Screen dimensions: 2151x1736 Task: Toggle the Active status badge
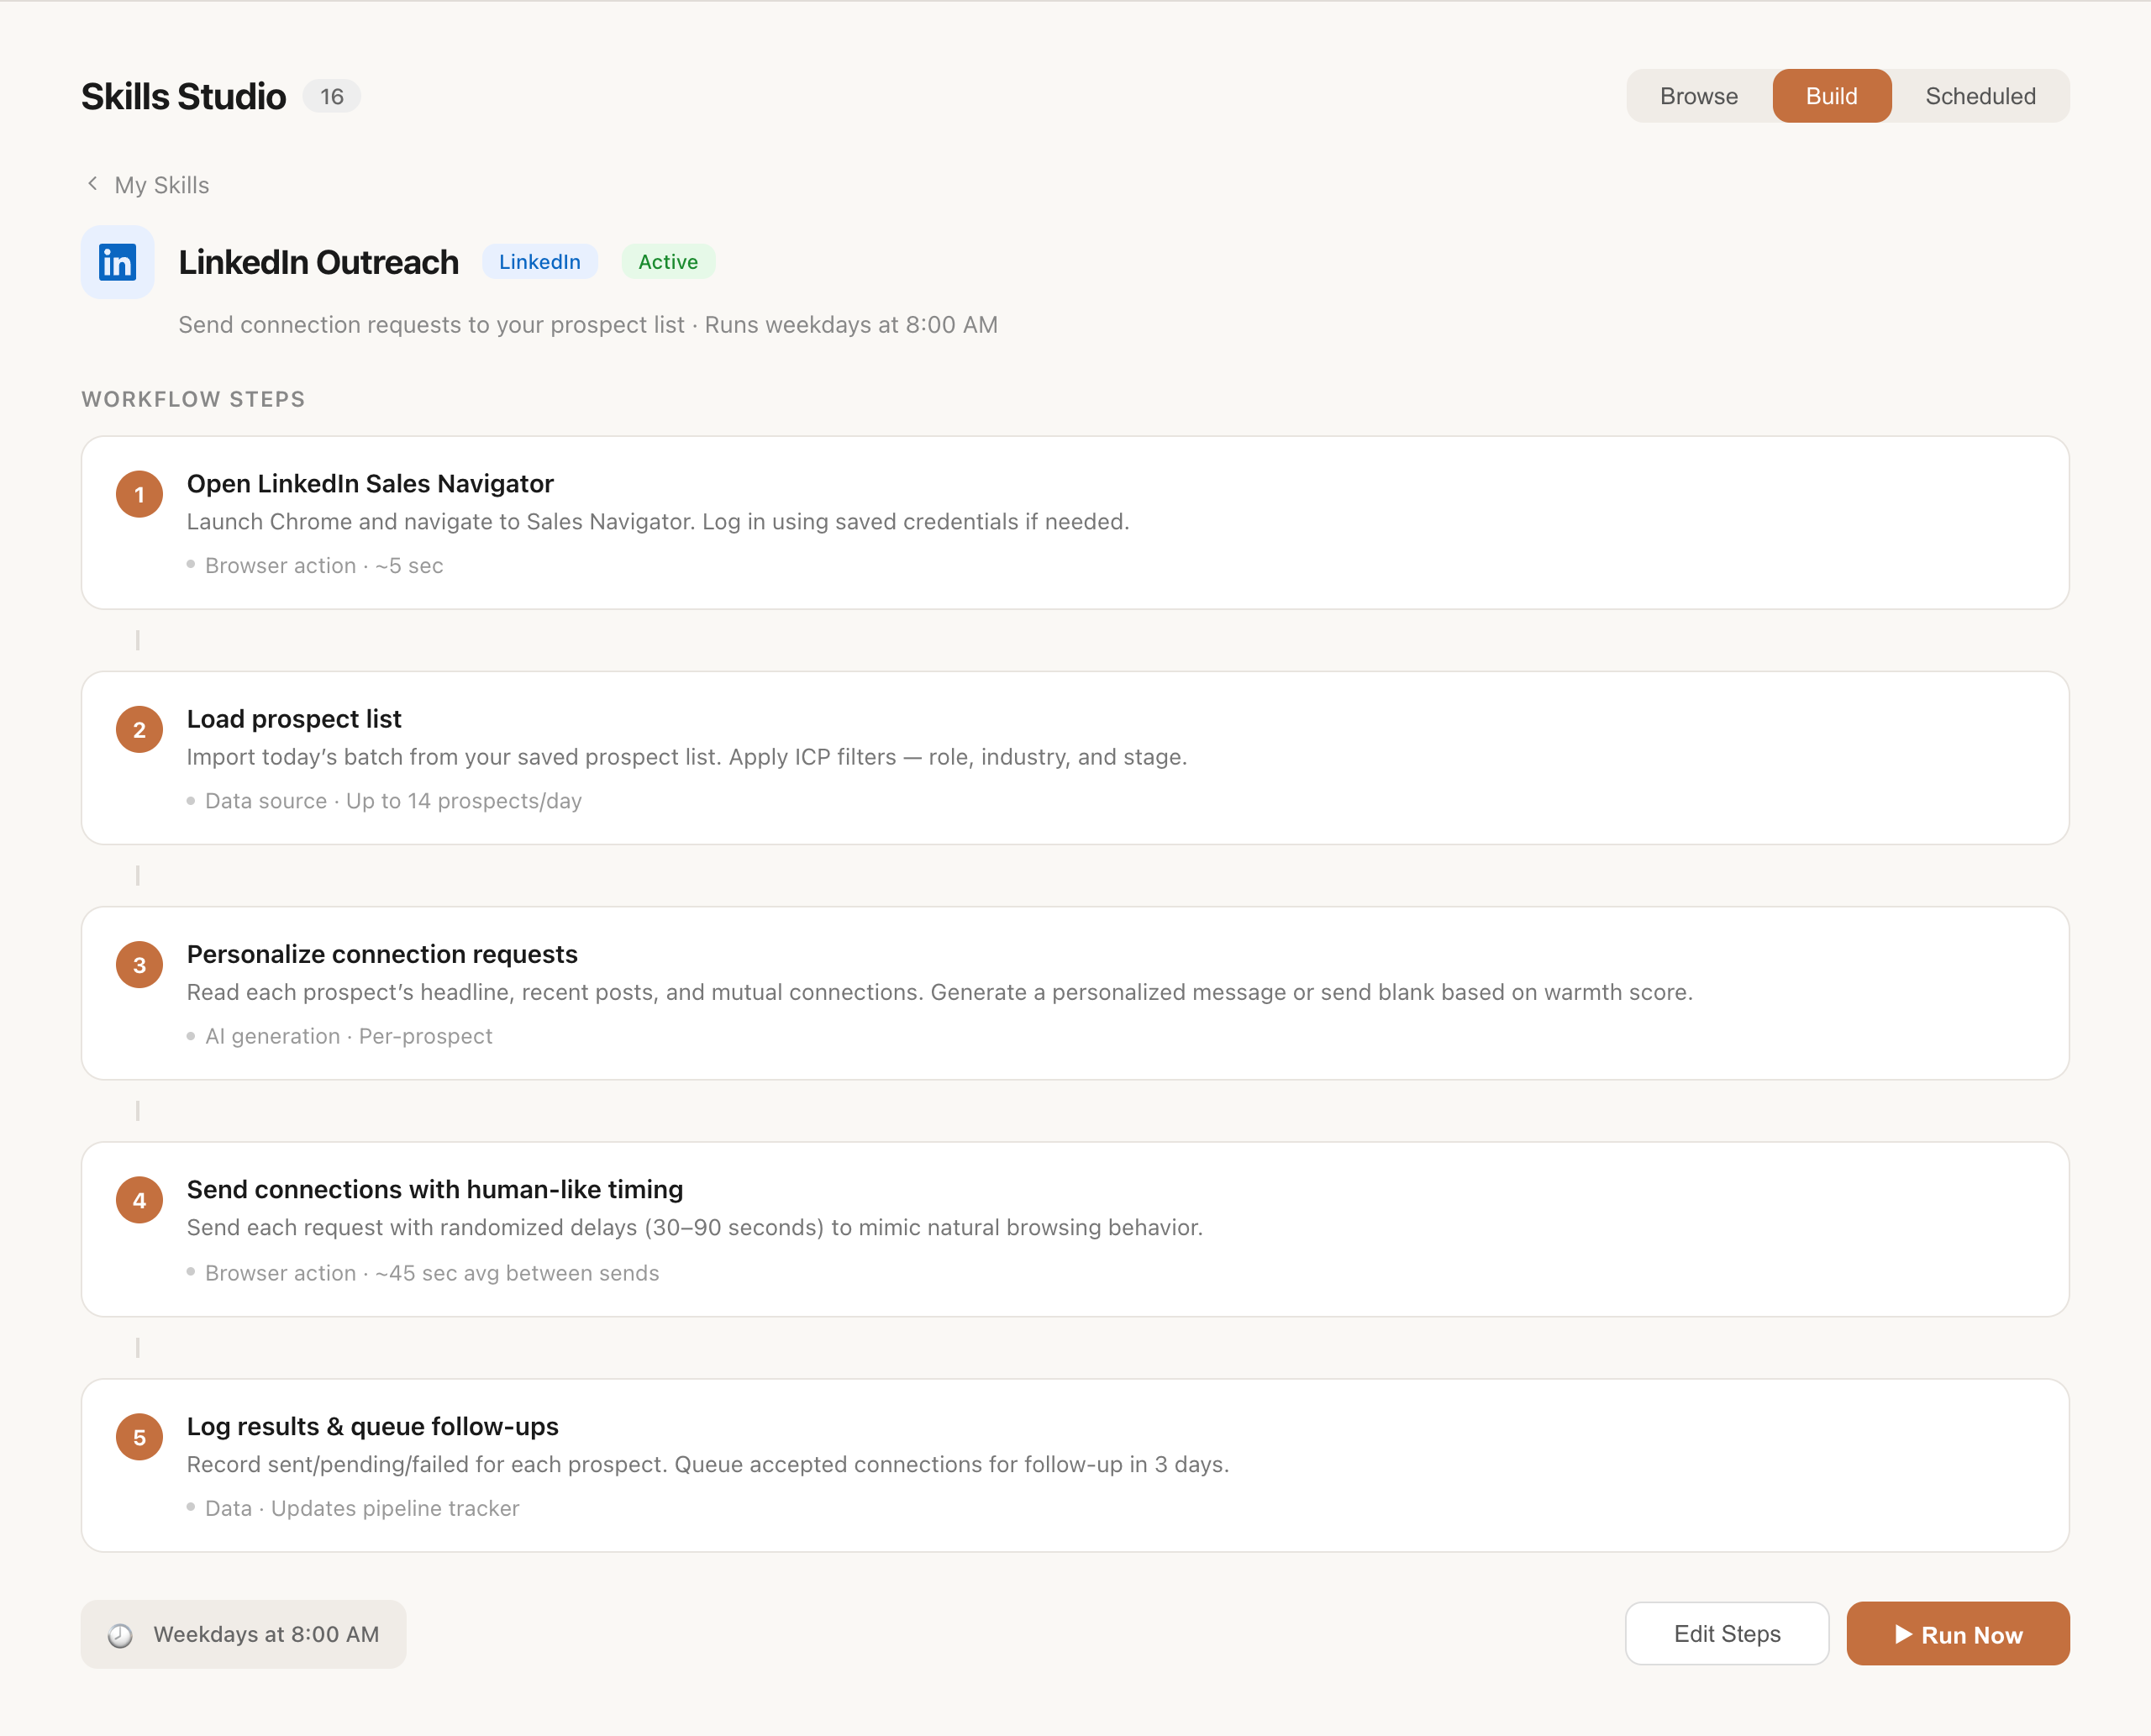[x=668, y=261]
